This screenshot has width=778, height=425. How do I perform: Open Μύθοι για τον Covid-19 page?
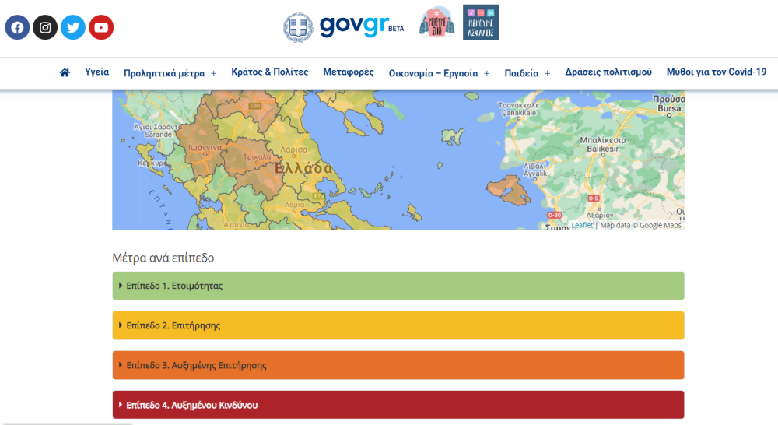pos(716,72)
